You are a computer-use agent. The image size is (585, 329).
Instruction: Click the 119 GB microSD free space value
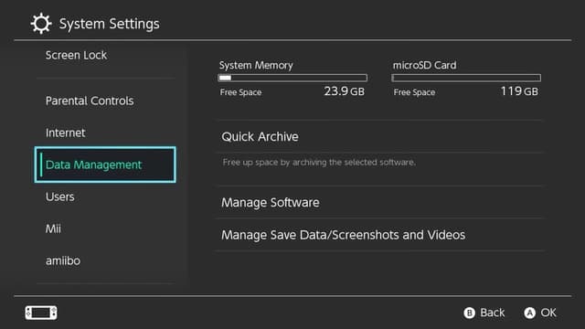(x=519, y=91)
